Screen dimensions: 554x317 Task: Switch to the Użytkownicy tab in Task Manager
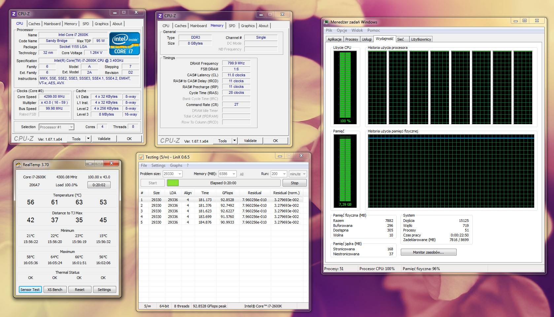pos(421,39)
